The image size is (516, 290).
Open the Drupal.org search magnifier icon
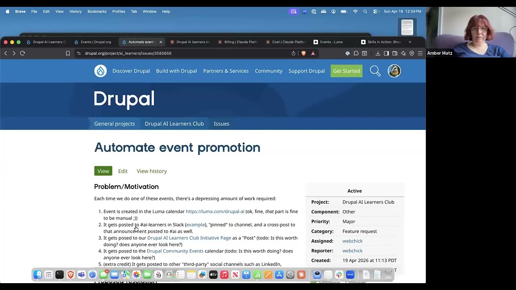[x=375, y=71]
